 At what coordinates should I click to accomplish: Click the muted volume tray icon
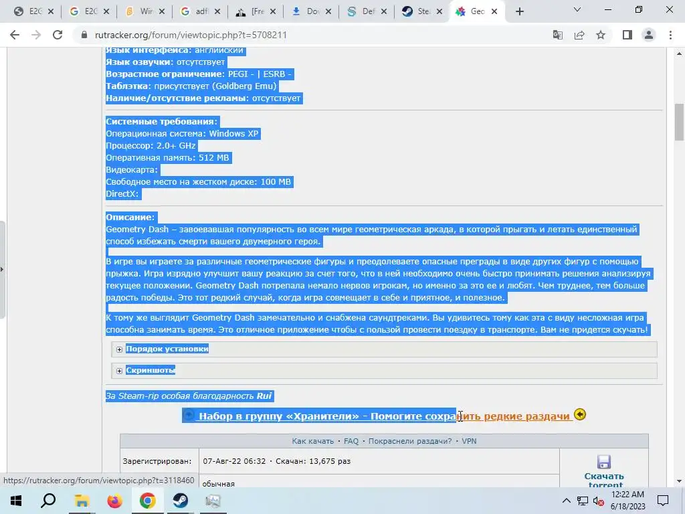pos(599,501)
